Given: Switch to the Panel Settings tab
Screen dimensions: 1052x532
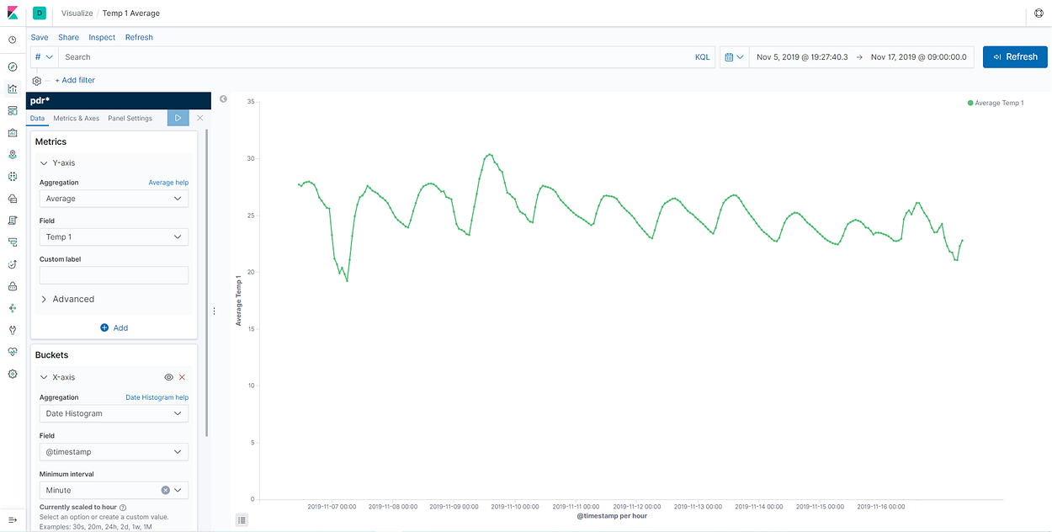Looking at the screenshot, I should (130, 119).
